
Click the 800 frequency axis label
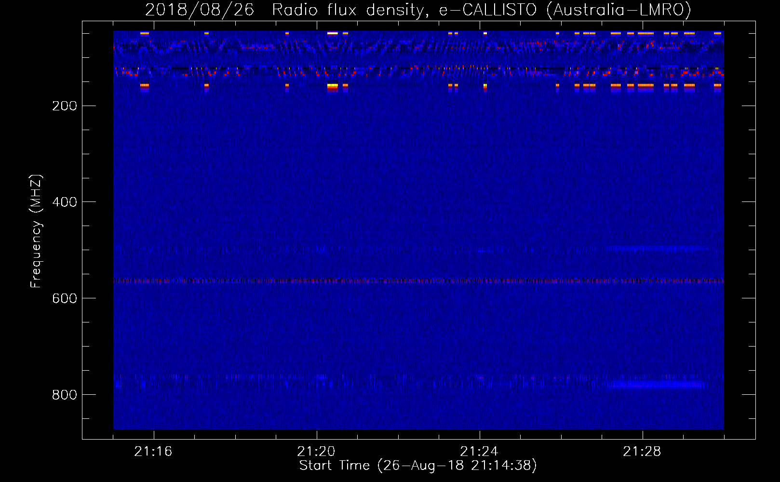[x=65, y=395]
